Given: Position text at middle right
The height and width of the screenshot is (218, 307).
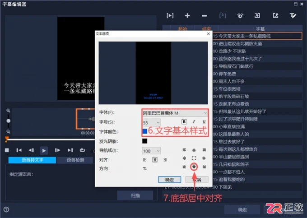Looking at the screenshot, I should (204, 158).
